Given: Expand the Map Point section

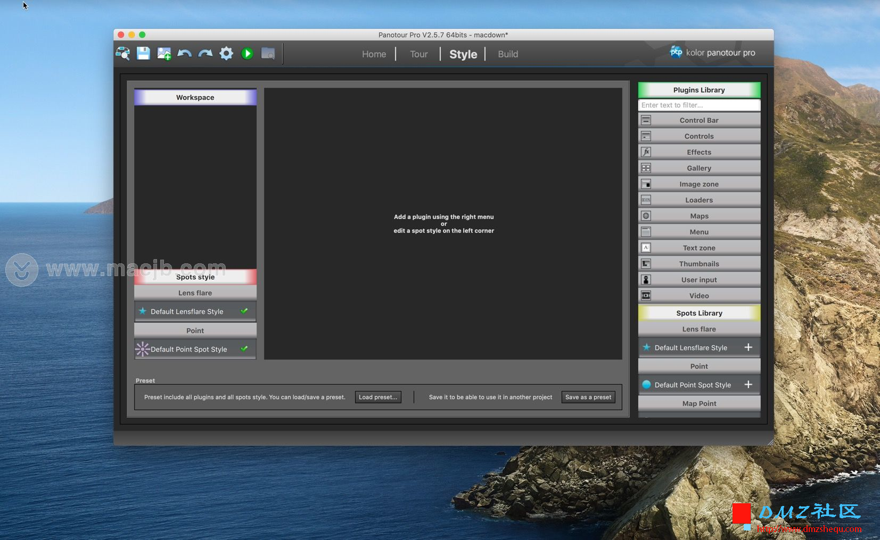Looking at the screenshot, I should coord(699,403).
